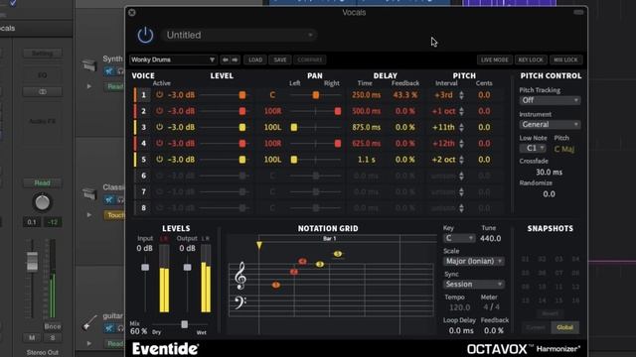Click the Mix dry/wet slider handle

point(185,324)
